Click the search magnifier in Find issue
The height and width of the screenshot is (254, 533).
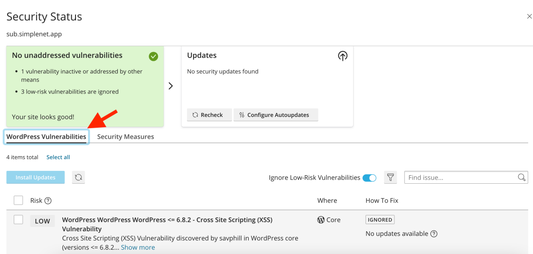tap(521, 177)
